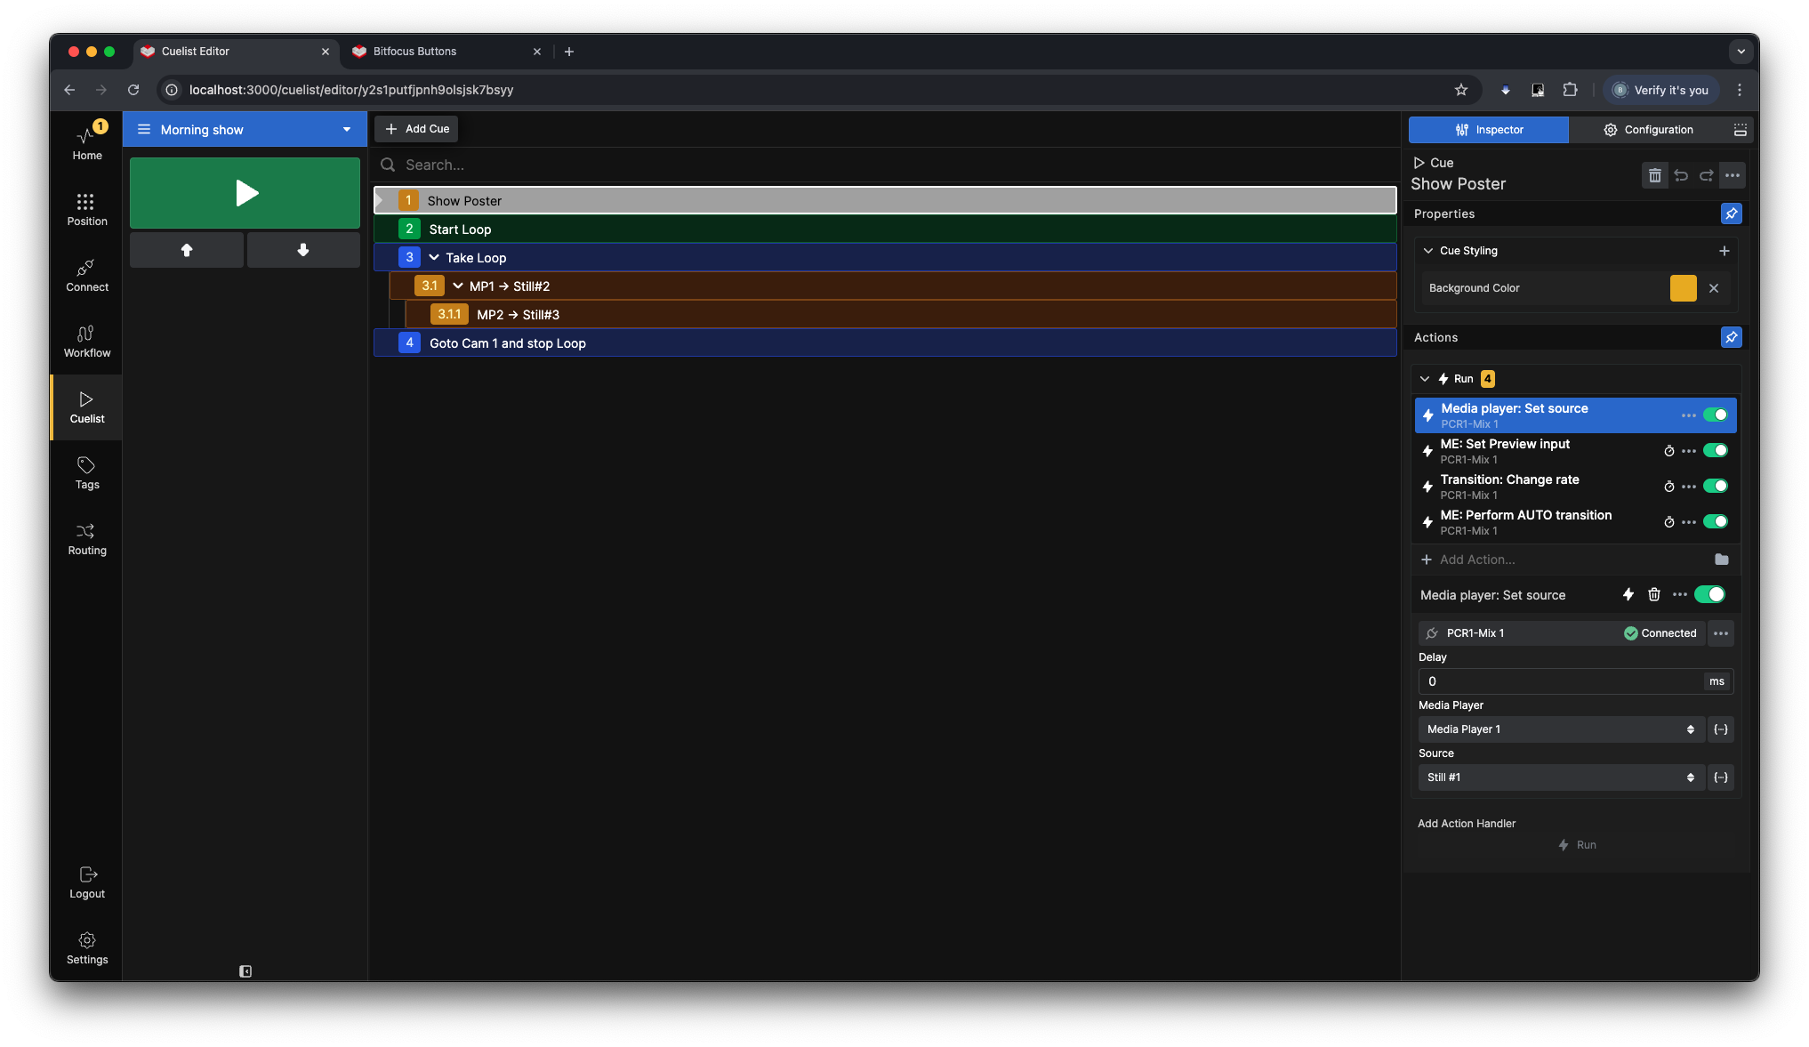Click Verify it's you profile button
Viewport: 1809px width, 1047px height.
click(x=1660, y=90)
